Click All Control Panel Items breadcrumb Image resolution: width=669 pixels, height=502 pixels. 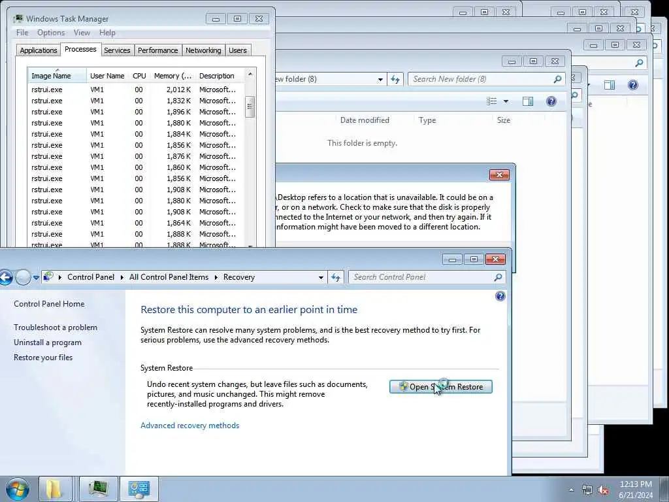pos(169,277)
